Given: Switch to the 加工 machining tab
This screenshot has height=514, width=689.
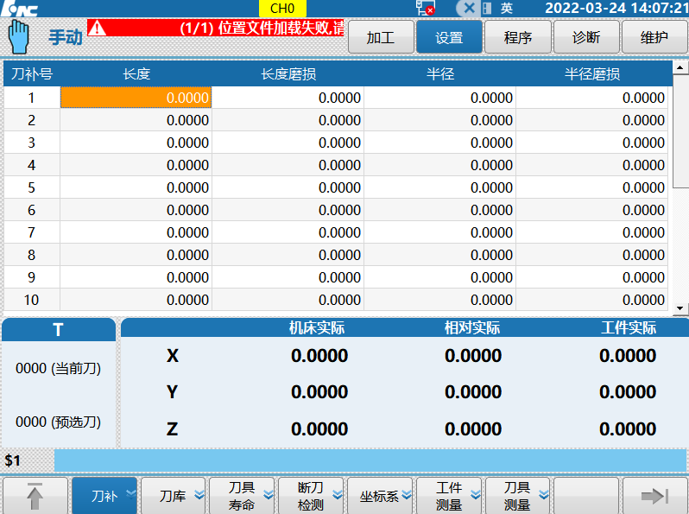Looking at the screenshot, I should 380,38.
